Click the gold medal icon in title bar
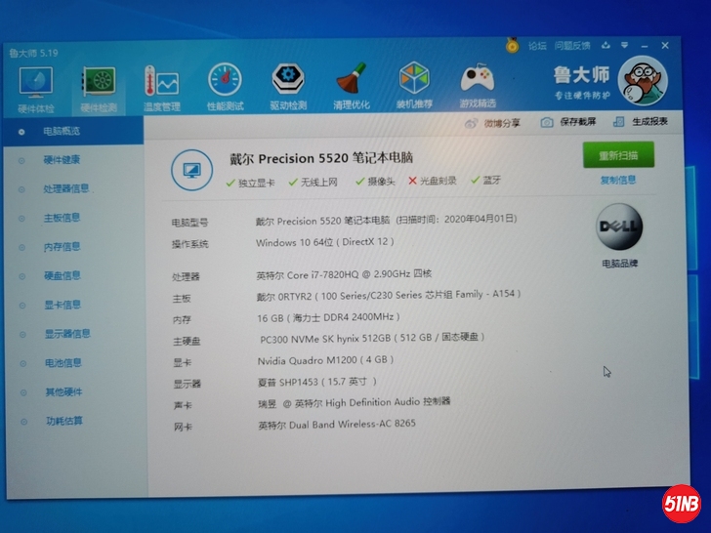The image size is (711, 533). pos(513,45)
